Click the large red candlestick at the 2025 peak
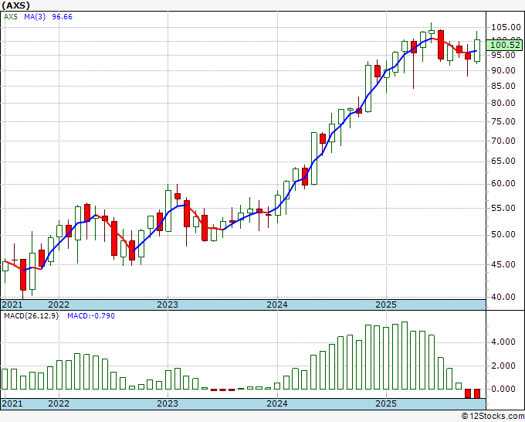525x422 pixels. click(x=441, y=45)
